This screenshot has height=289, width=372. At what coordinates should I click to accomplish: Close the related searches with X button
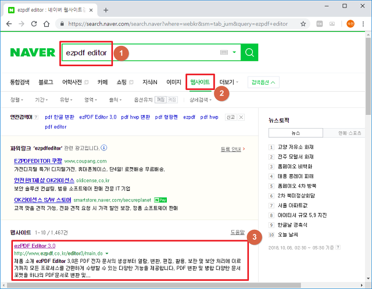241,117
